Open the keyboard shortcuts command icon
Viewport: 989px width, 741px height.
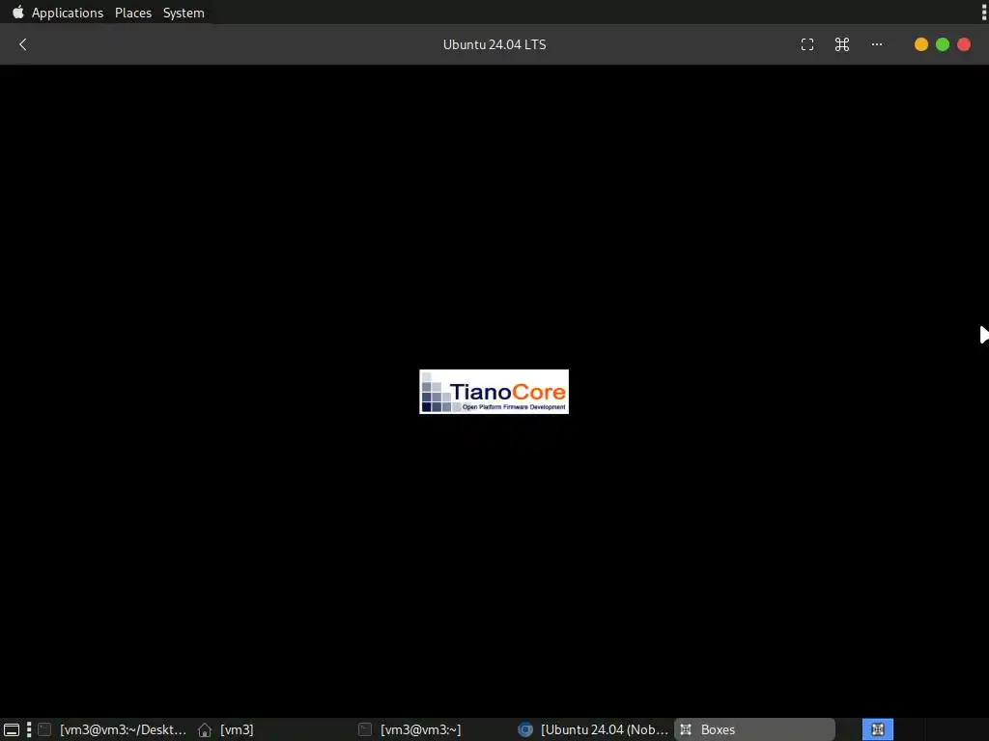(x=842, y=44)
